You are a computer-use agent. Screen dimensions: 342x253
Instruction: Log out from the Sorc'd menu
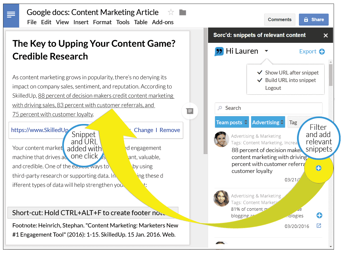[x=273, y=88]
